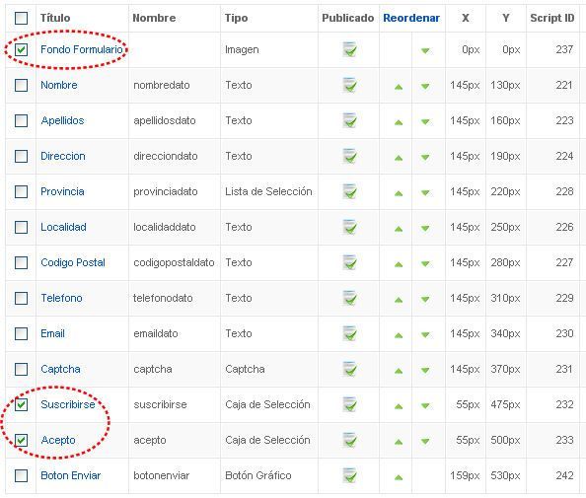
Task: Check the select-all checkbox in header
Action: pos(21,18)
